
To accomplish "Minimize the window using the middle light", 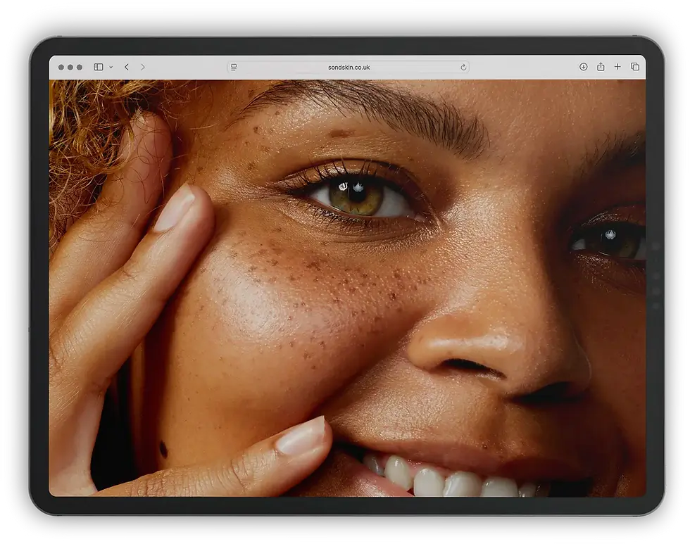I will [70, 68].
